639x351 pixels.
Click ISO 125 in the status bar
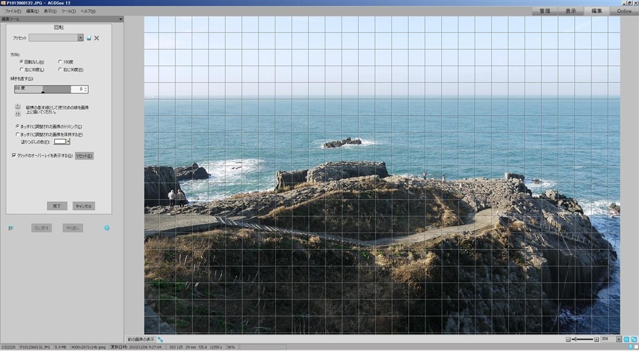pos(176,347)
